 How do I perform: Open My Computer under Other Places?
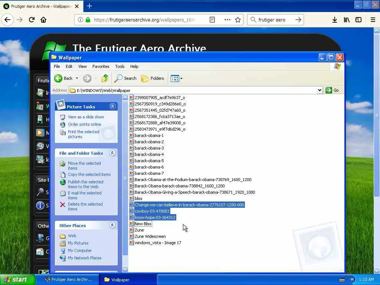pos(80,250)
